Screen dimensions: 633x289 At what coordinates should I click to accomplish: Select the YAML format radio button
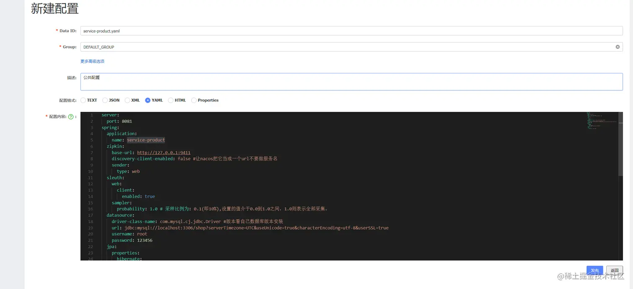(148, 100)
